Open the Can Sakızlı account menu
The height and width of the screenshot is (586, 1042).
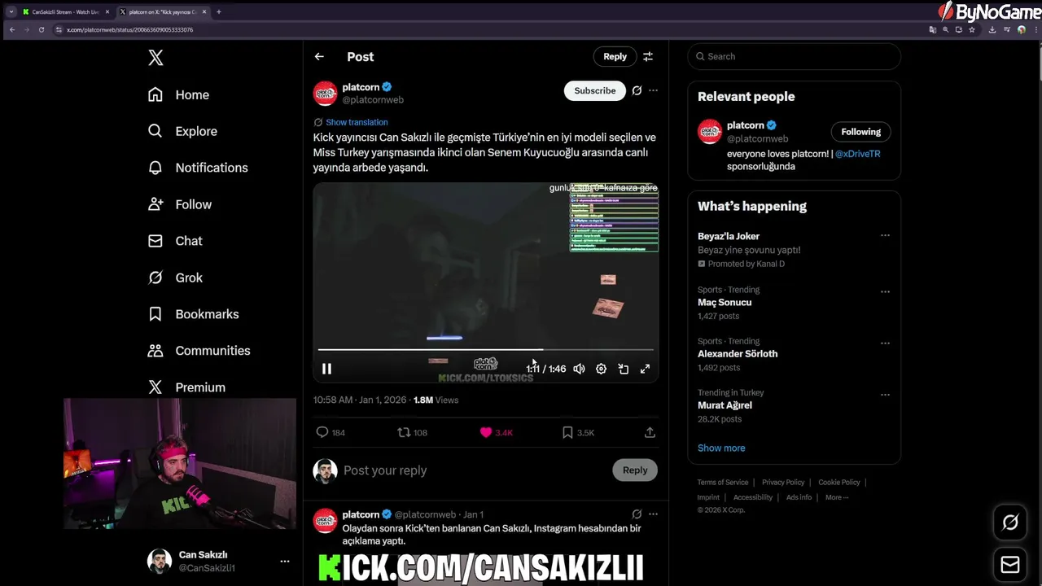218,561
